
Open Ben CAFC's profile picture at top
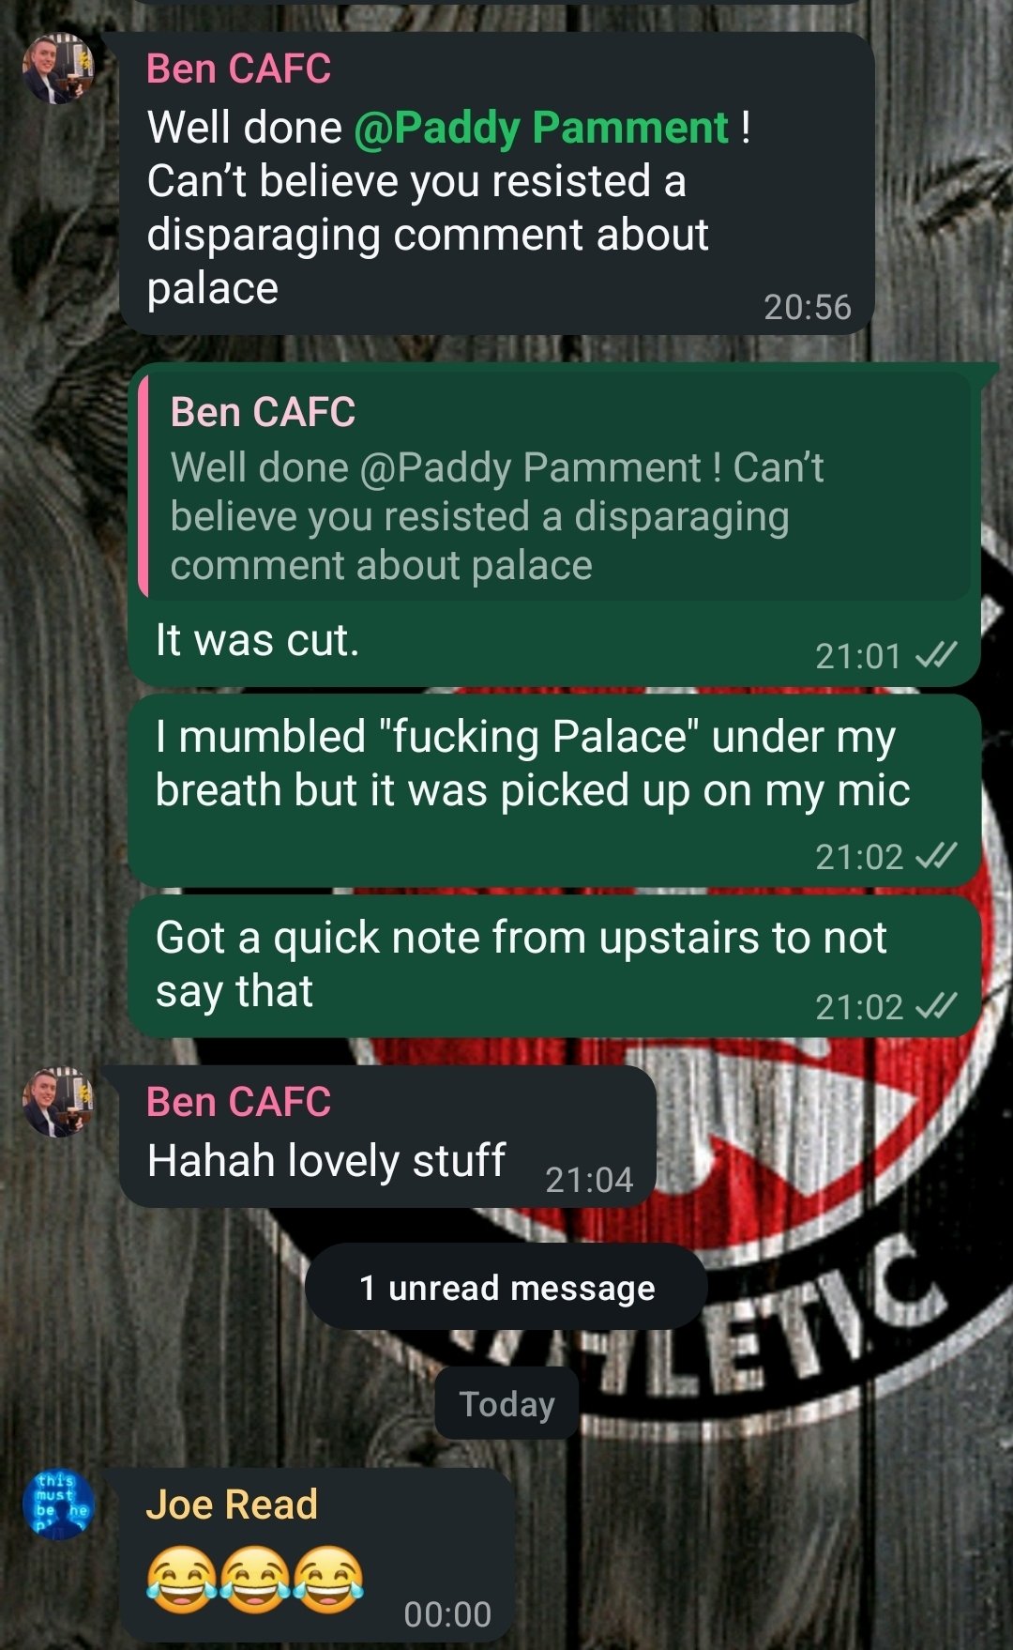58,69
